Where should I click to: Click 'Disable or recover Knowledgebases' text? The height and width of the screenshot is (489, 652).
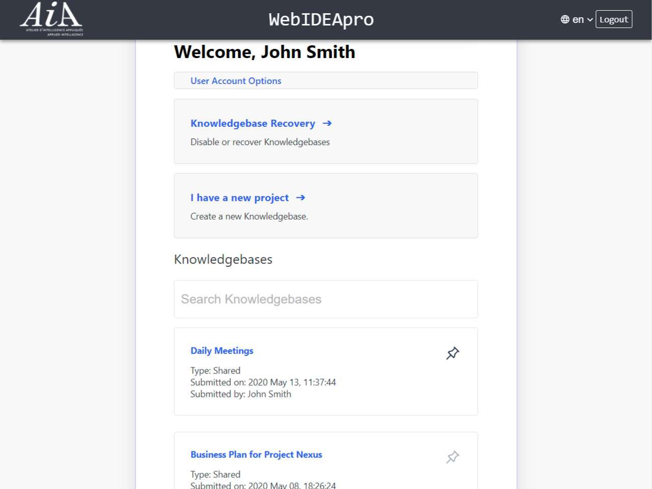[260, 142]
